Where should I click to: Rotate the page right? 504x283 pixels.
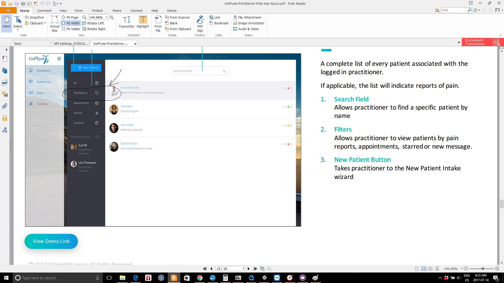point(94,29)
